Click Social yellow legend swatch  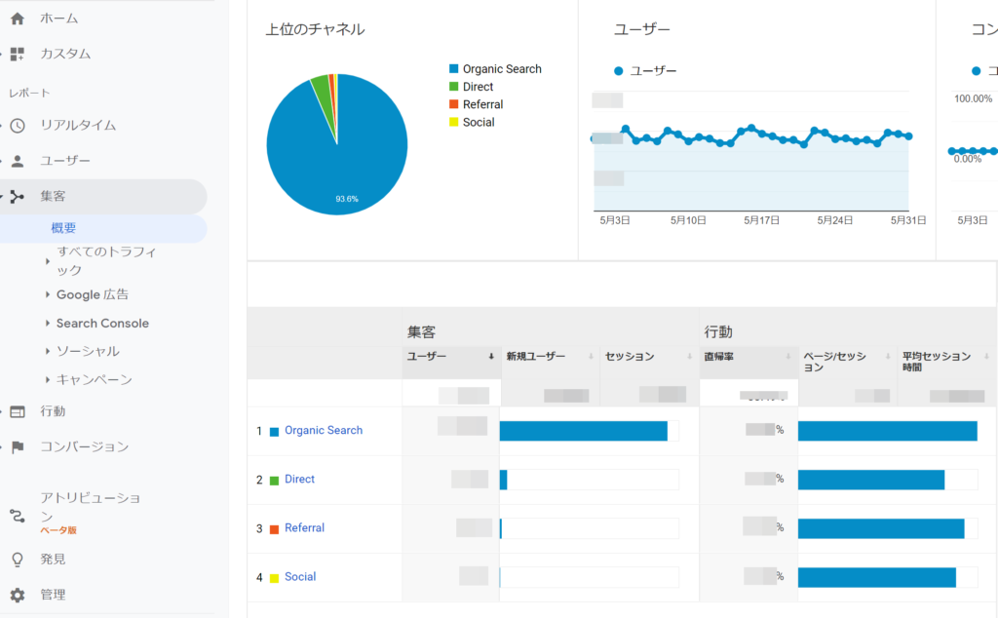(x=454, y=122)
